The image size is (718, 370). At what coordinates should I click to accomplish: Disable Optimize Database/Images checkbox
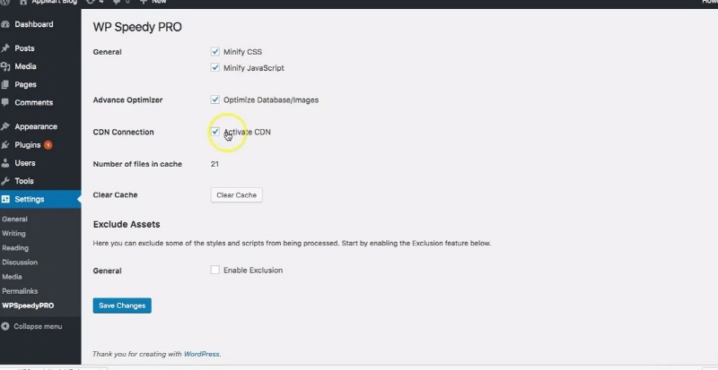[x=215, y=99]
